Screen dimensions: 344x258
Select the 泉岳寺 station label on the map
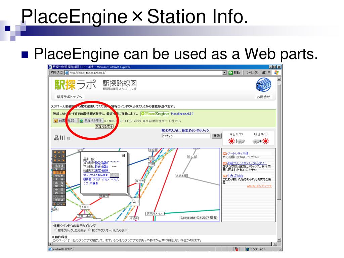140,181
